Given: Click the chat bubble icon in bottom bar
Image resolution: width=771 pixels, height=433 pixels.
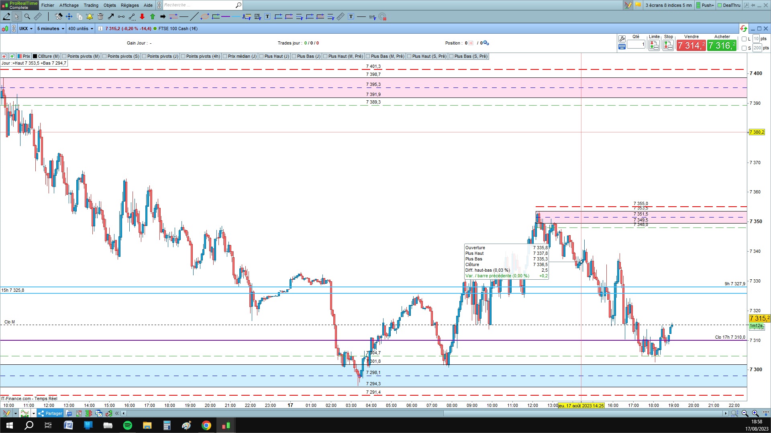Looking at the screenshot, I should pos(69,413).
